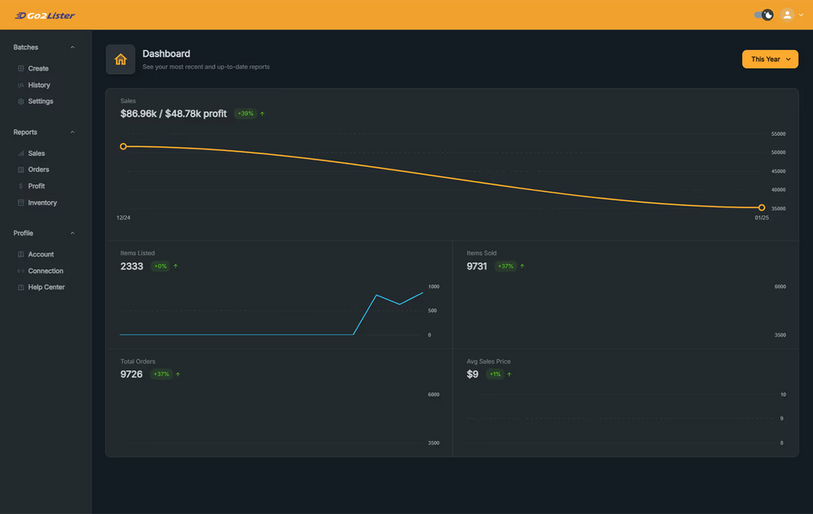Open the This Year period dropdown

click(769, 60)
